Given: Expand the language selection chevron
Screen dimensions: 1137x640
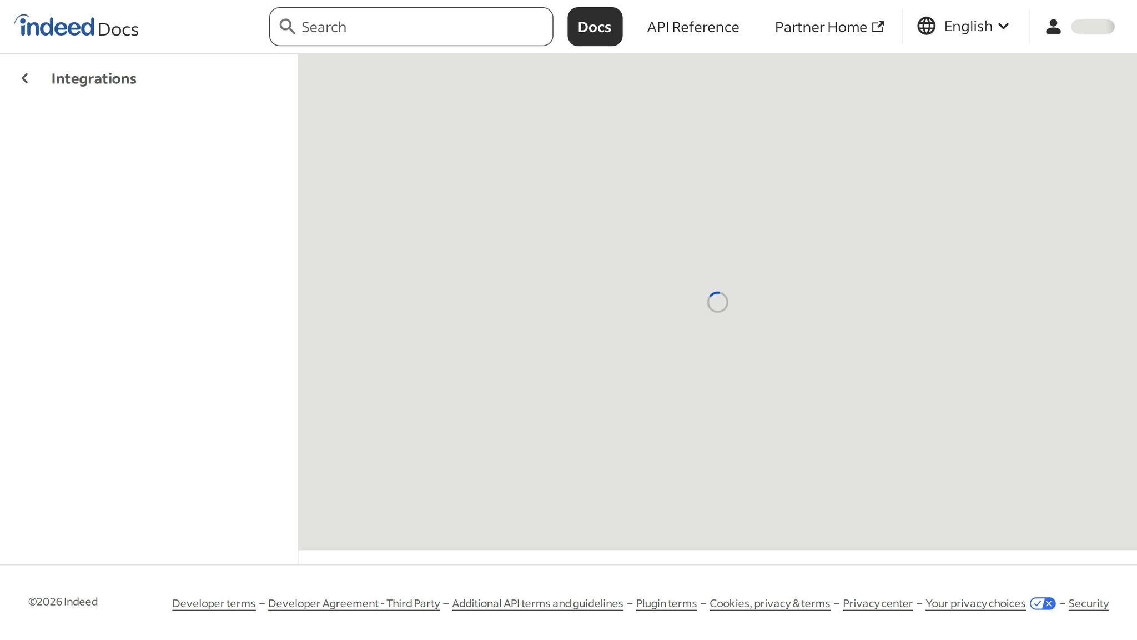Looking at the screenshot, I should click(x=1004, y=26).
